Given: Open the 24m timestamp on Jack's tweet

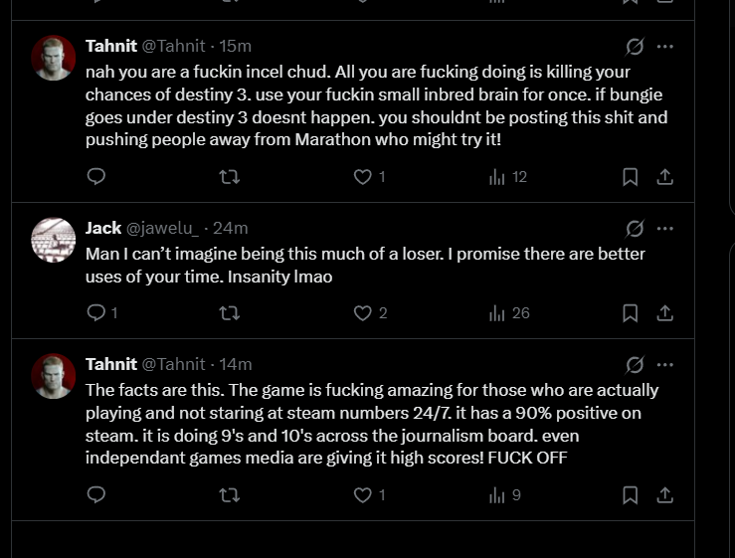Looking at the screenshot, I should pos(232,229).
